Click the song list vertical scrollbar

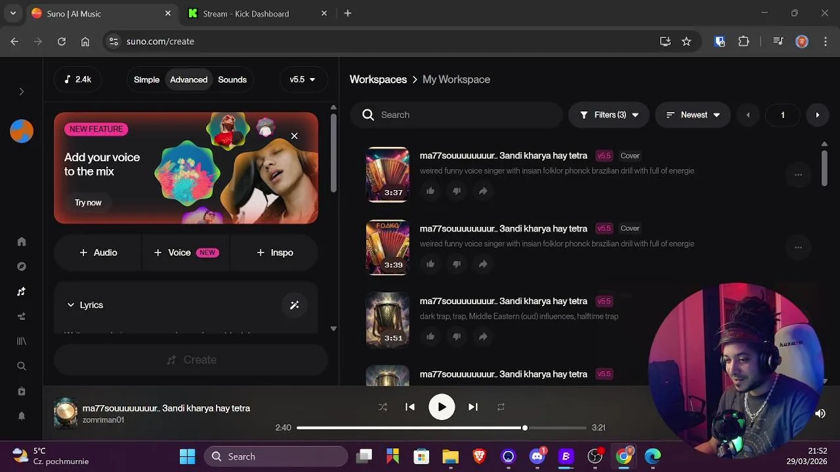click(824, 168)
